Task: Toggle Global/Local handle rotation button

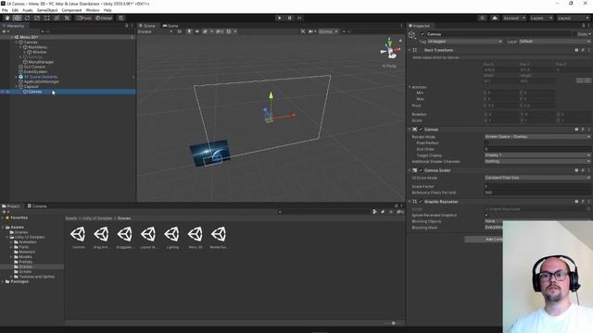Action: [x=104, y=18]
